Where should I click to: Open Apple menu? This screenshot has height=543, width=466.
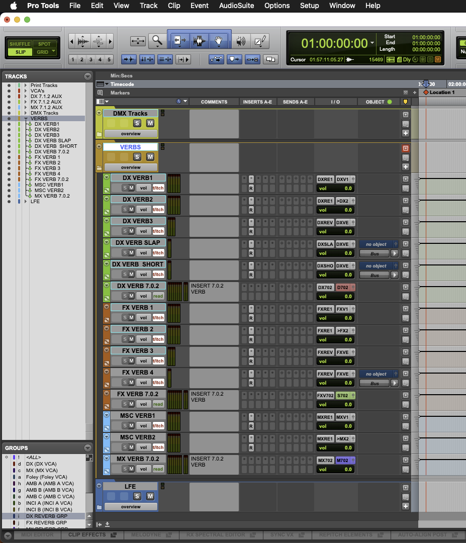pyautogui.click(x=14, y=6)
